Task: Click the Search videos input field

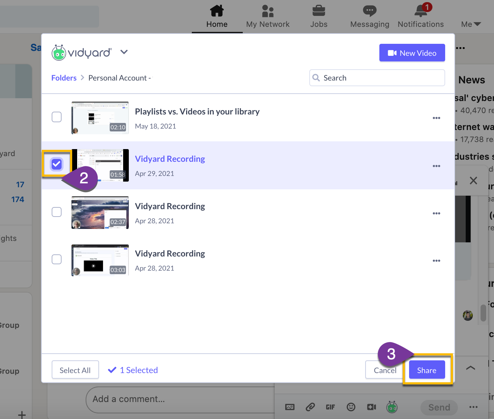Action: (377, 78)
